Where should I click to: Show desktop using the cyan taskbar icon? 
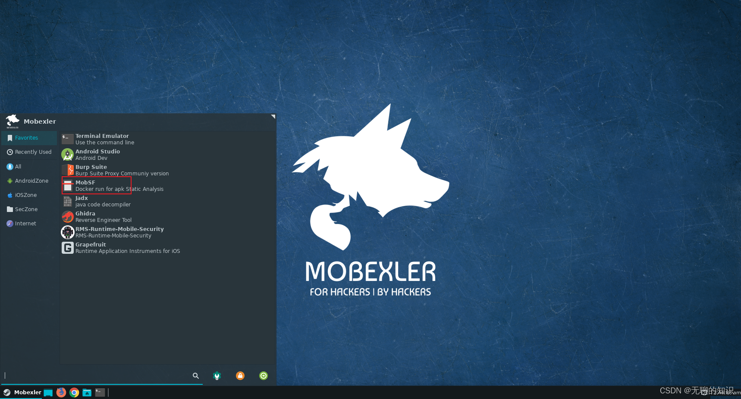point(48,393)
